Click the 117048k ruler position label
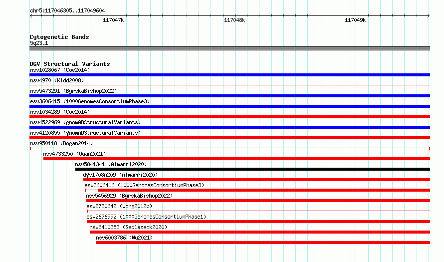 234,20
